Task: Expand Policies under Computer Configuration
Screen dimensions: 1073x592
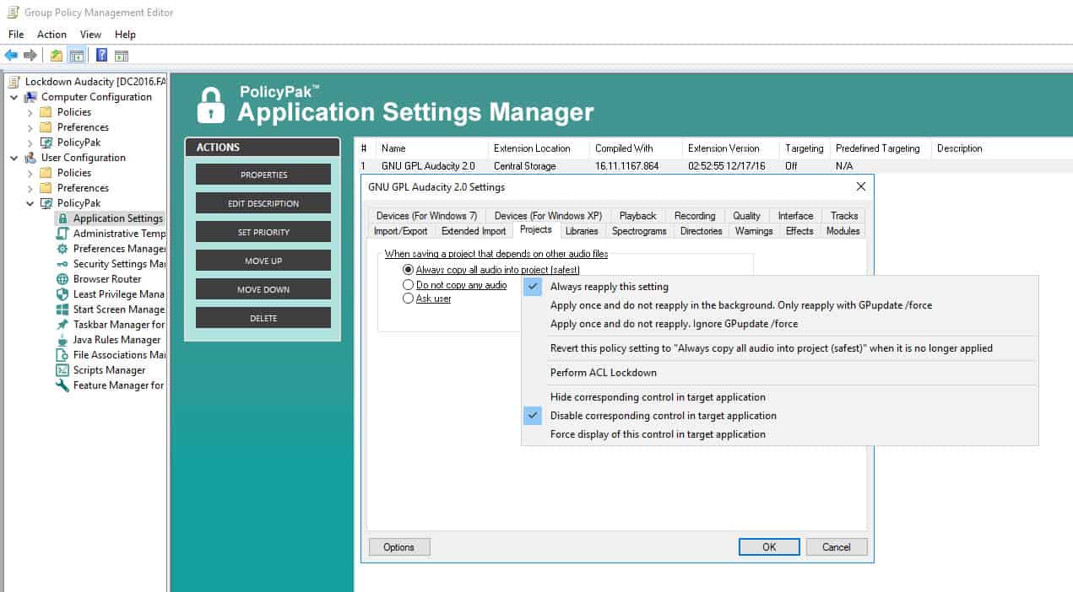Action: [30, 112]
